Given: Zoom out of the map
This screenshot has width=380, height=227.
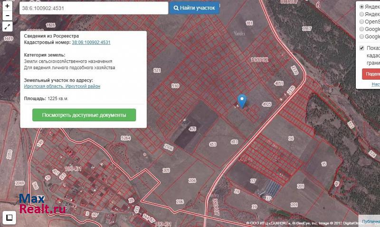Looking at the screenshot, I should tap(8, 16).
